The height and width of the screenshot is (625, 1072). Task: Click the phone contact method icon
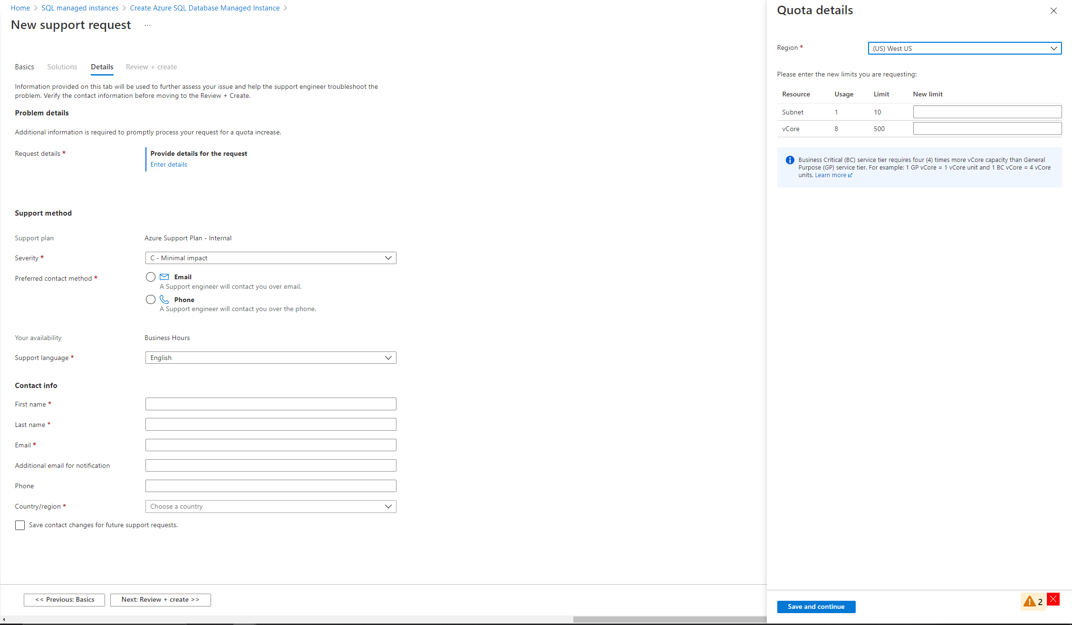[164, 299]
